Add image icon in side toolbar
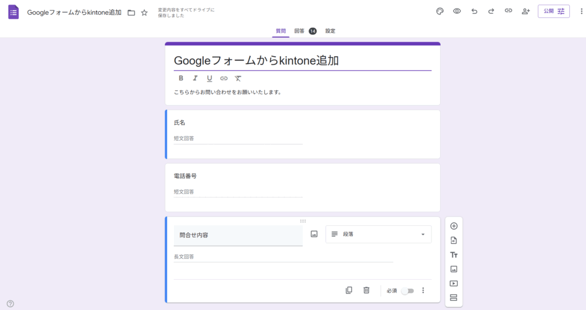 click(454, 269)
